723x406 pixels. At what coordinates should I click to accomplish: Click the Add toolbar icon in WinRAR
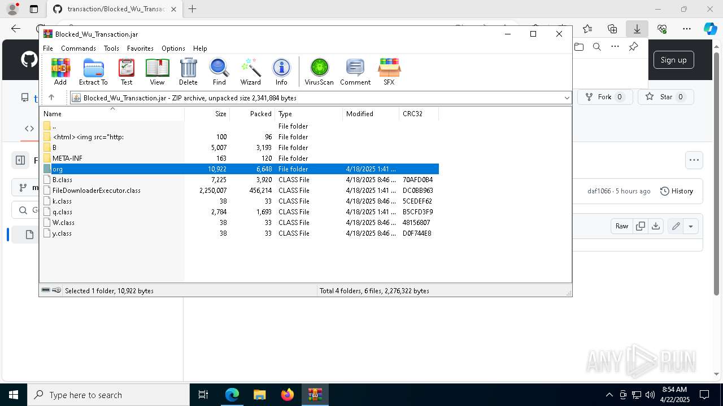(x=60, y=72)
